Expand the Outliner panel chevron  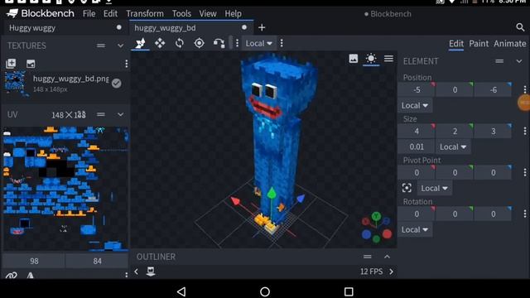click(387, 257)
